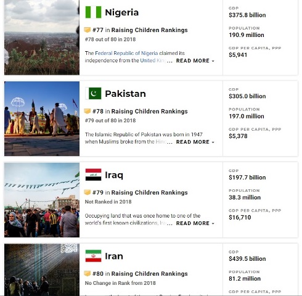Open the Federal Republic of Nigeria link
The width and height of the screenshot is (302, 296).
(126, 53)
